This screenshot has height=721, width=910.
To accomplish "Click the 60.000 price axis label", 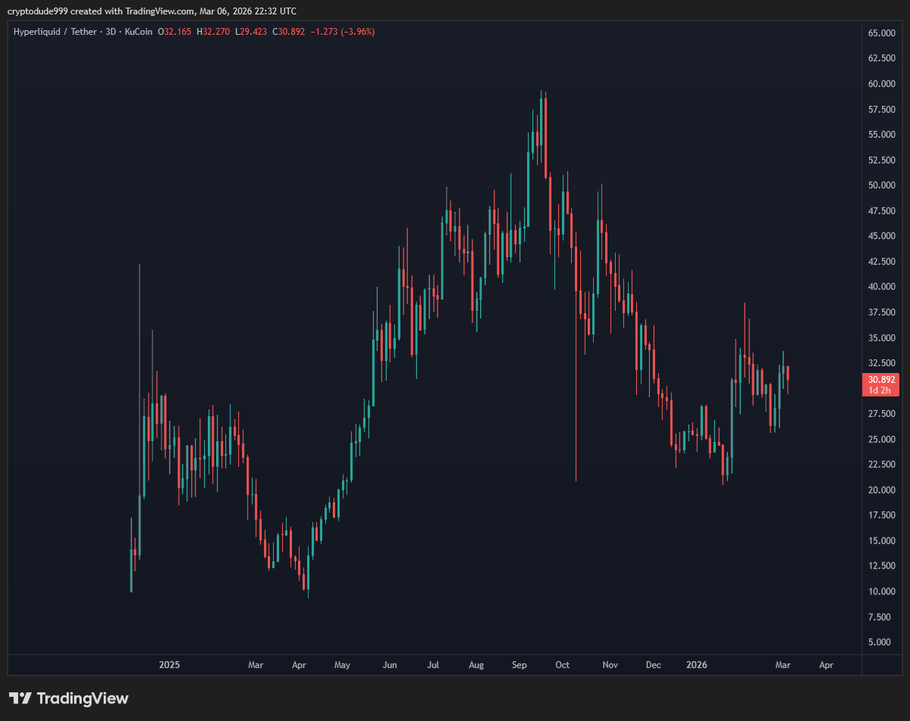I will pyautogui.click(x=883, y=83).
